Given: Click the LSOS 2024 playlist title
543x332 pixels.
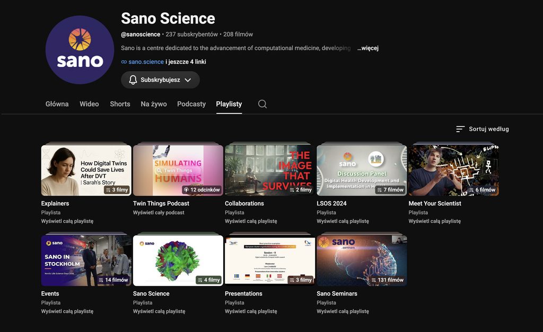Looking at the screenshot, I should coord(331,204).
